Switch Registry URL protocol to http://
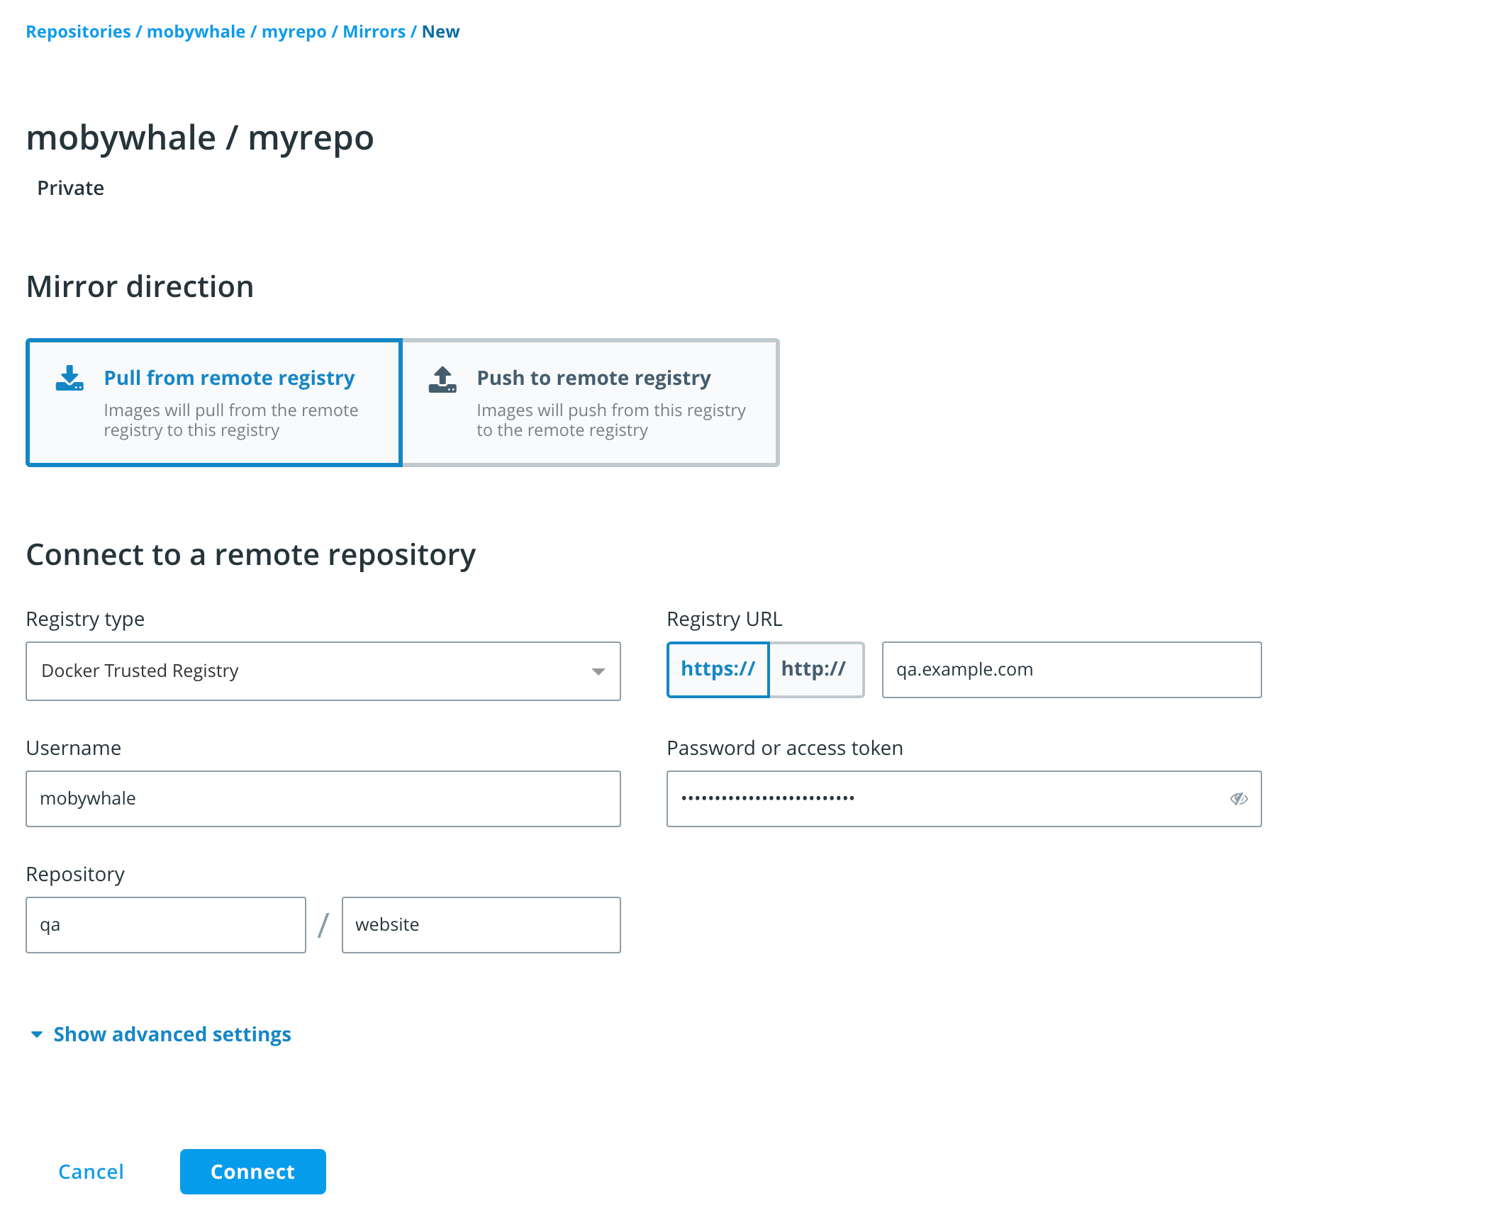 click(815, 669)
